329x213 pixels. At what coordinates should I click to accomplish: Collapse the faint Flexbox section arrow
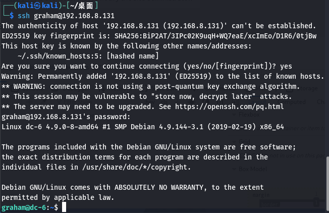click(x=235, y=115)
